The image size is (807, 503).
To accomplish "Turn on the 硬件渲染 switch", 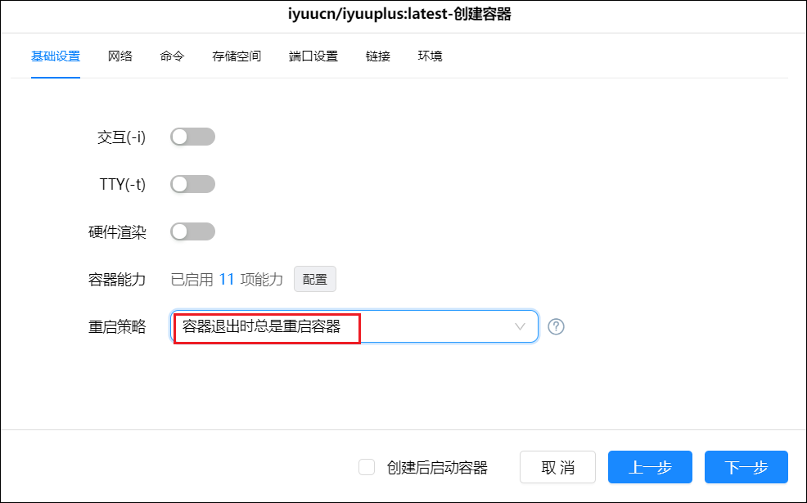I will [192, 231].
